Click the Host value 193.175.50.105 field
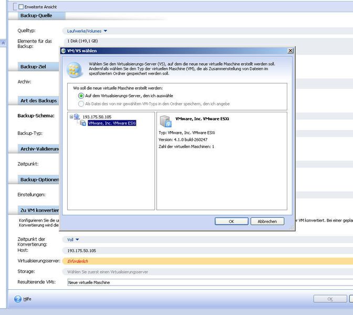 207,250
